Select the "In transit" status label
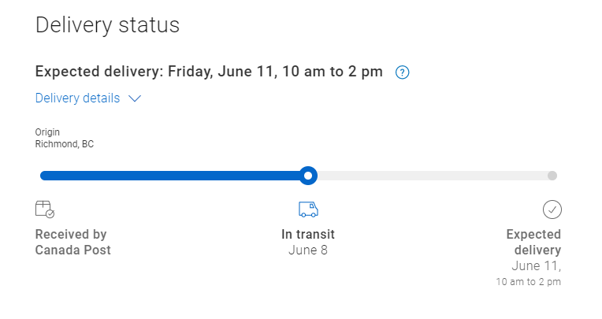 (x=308, y=234)
